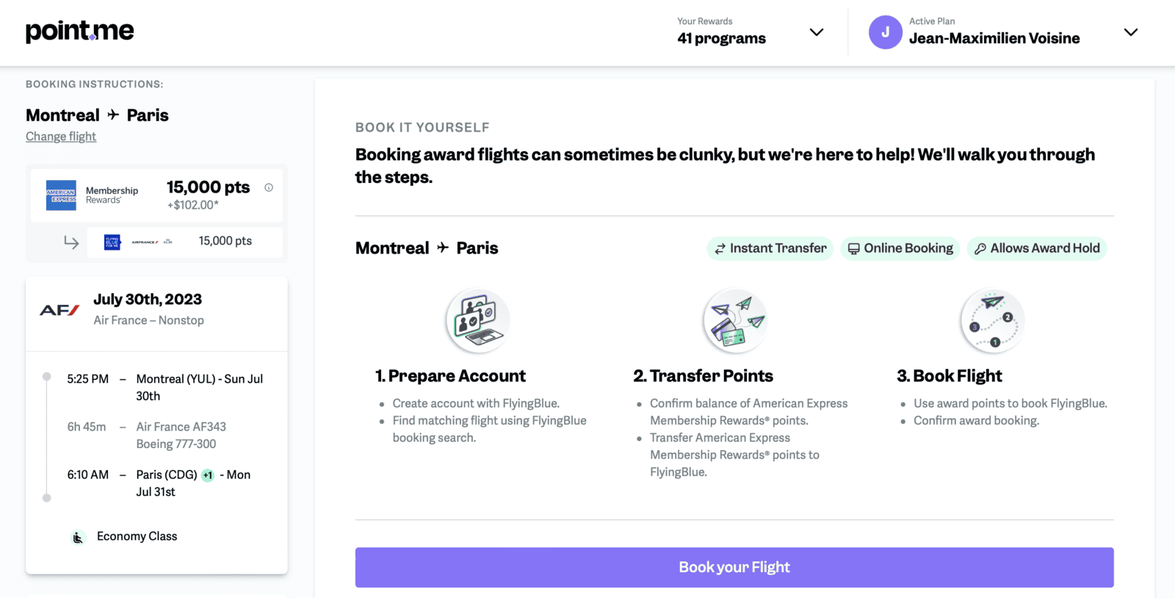The image size is (1175, 598).
Task: Click the Prepare Account illustration icon
Action: tap(477, 320)
